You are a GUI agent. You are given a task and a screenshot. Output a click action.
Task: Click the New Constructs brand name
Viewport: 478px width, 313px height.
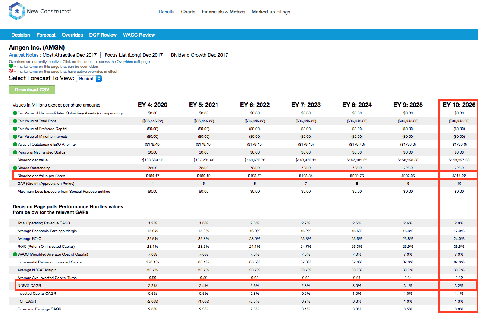click(x=49, y=11)
